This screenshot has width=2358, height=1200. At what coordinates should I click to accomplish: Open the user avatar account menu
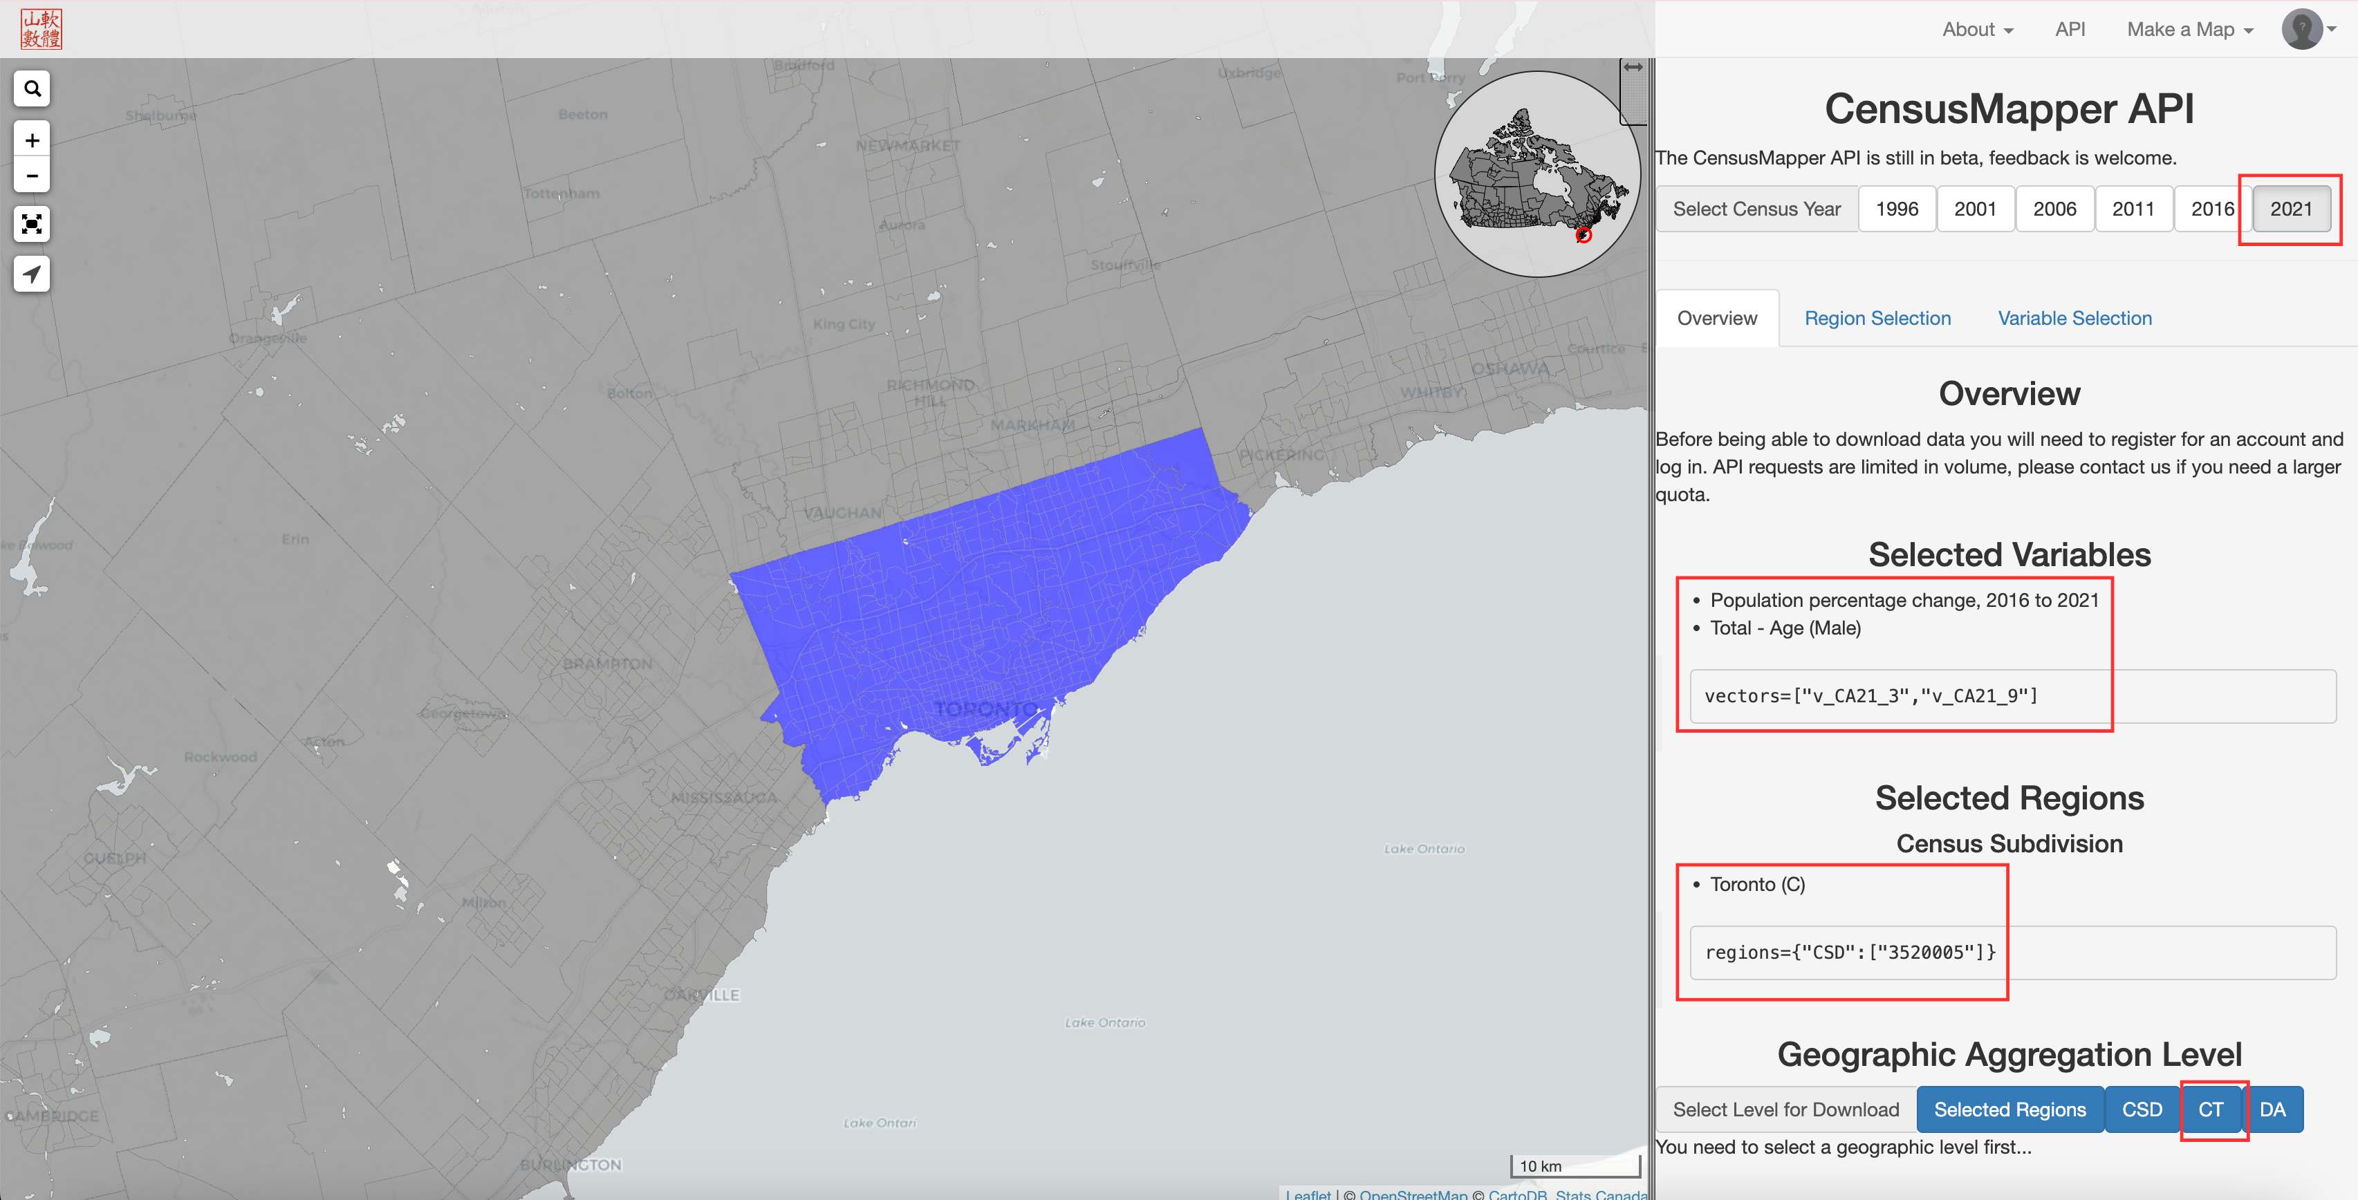pos(2309,29)
